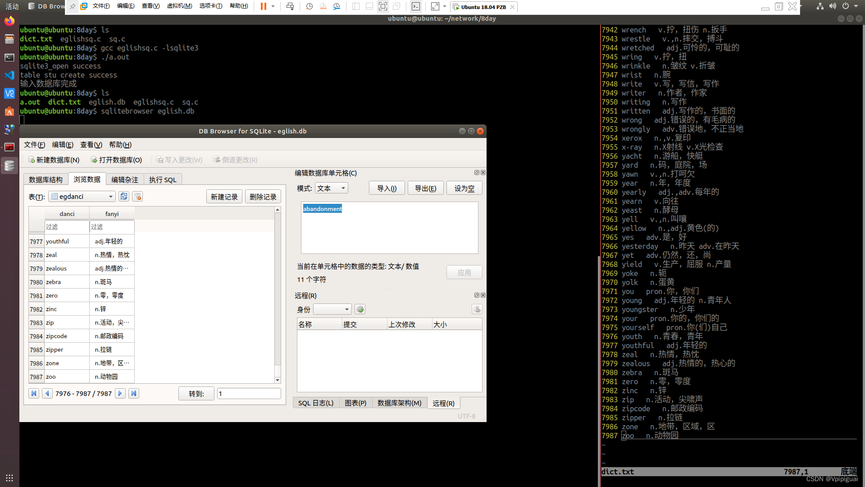This screenshot has width=865, height=487.
Task: Click the 设为空 button
Action: [464, 188]
